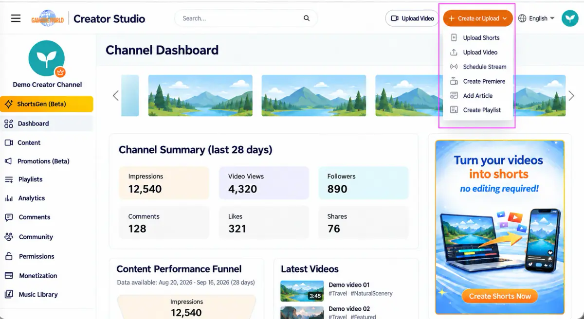The image size is (584, 319).
Task: Click the large channel avatar in sidebar
Action: coord(47,59)
